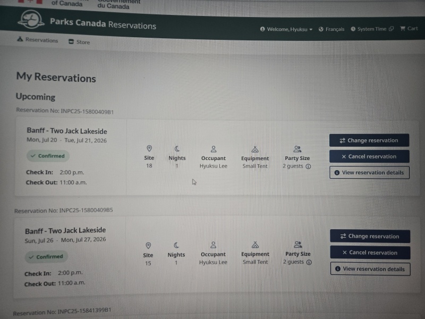
Task: View reservation details for site 18
Action: point(369,172)
